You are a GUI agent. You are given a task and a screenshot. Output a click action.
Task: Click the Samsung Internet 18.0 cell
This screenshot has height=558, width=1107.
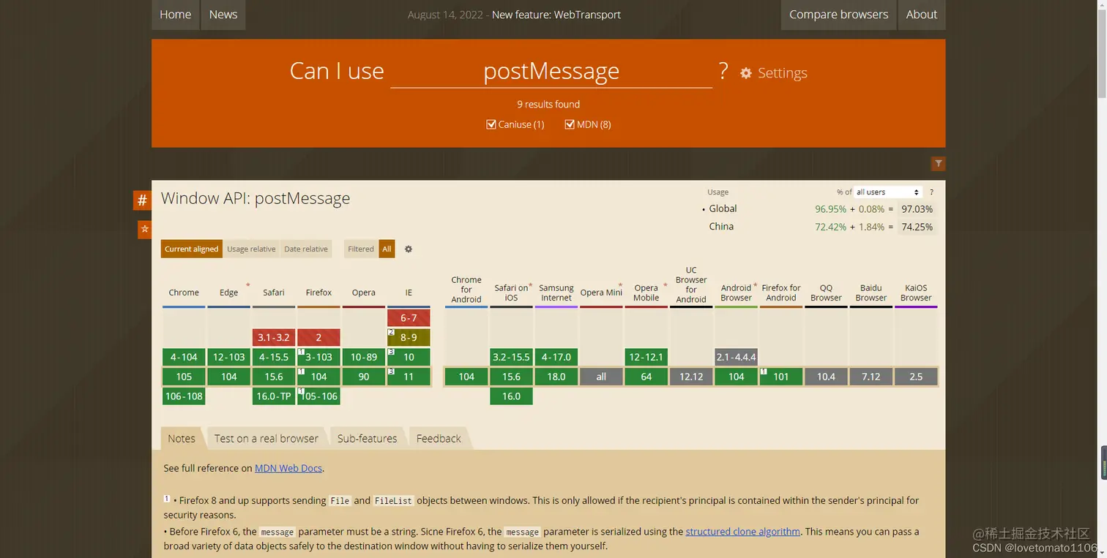point(556,377)
